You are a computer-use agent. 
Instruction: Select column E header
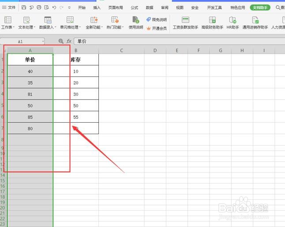coord(177,51)
